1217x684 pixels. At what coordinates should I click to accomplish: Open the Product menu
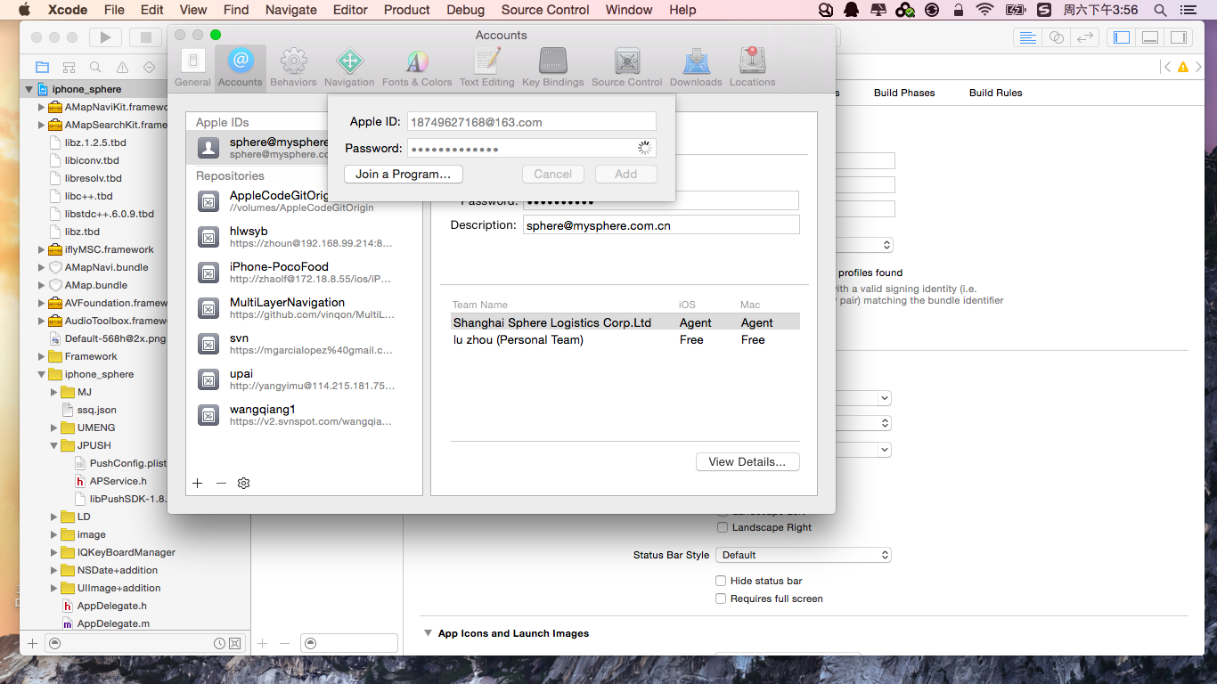coord(407,10)
